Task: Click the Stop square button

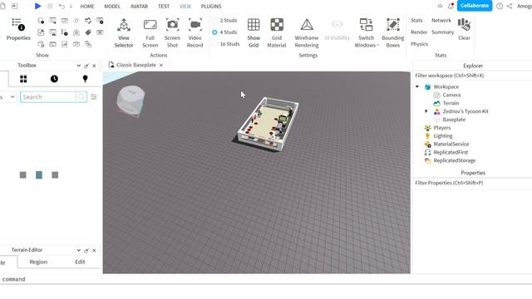Action: click(x=50, y=6)
